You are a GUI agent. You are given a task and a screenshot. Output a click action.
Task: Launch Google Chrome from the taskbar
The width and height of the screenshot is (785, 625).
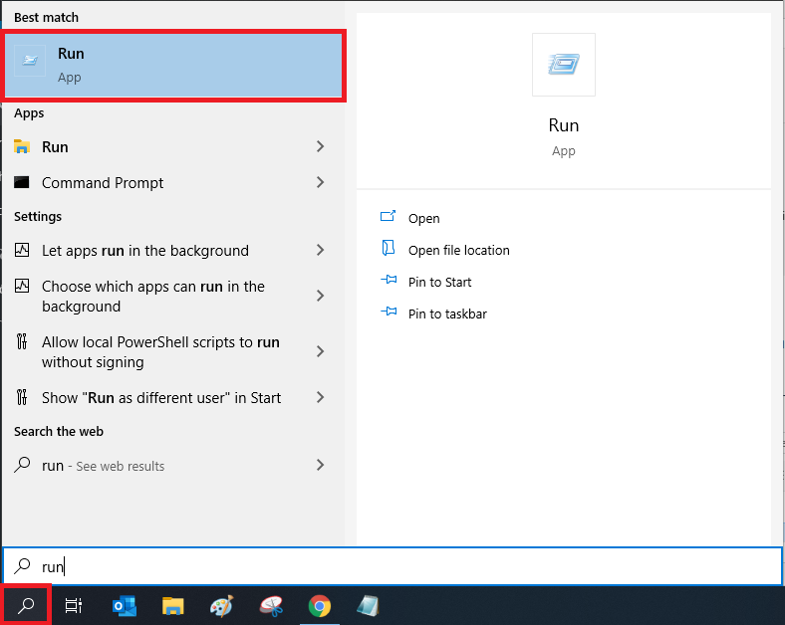pos(319,605)
